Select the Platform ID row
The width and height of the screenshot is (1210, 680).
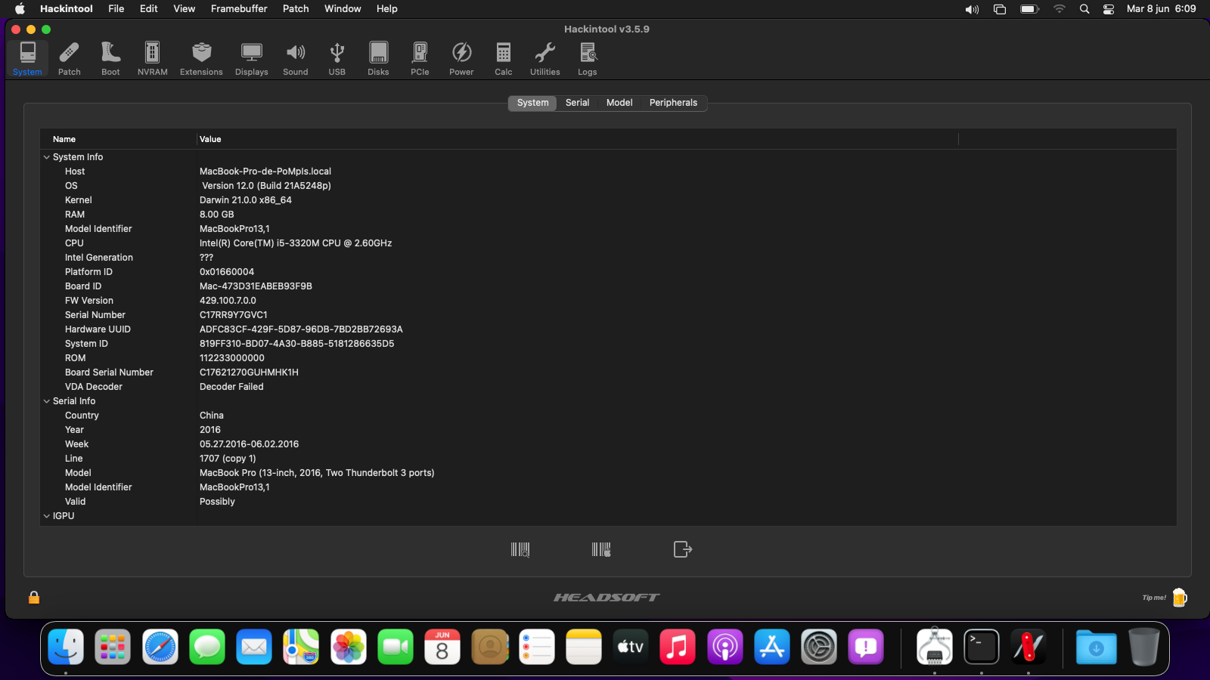pos(608,272)
